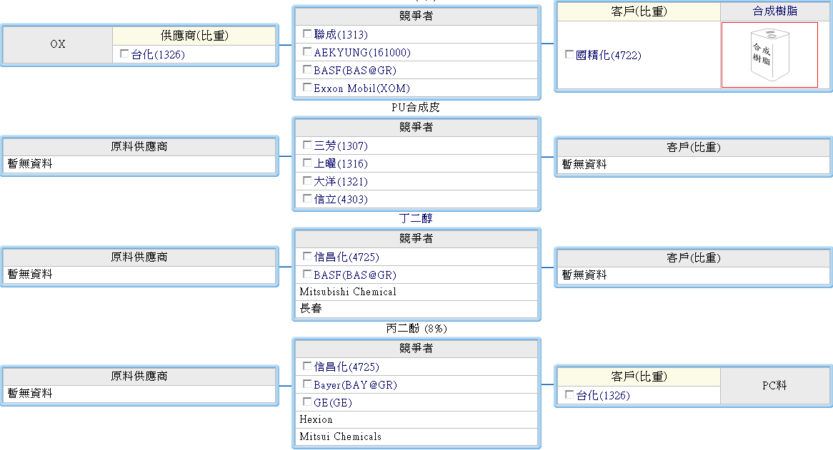The height and width of the screenshot is (450, 833).
Task: Click the 信昌化(4725) link under 丁二醇
Action: coord(346,257)
